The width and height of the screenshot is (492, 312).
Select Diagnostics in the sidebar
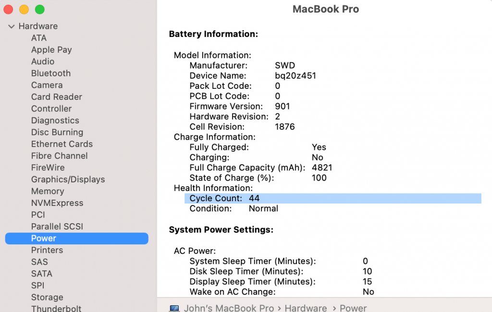[x=55, y=120]
